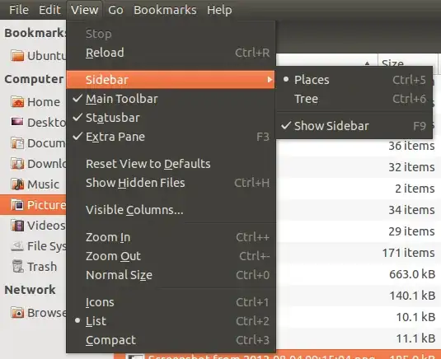
Task: Click the Desktop icon in sidebar
Action: point(17,122)
